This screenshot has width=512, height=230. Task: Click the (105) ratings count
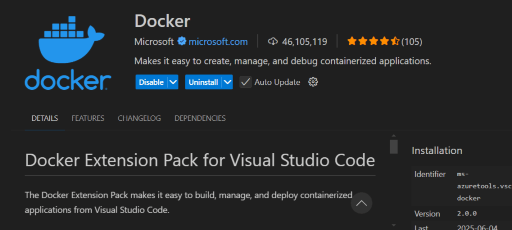point(412,42)
